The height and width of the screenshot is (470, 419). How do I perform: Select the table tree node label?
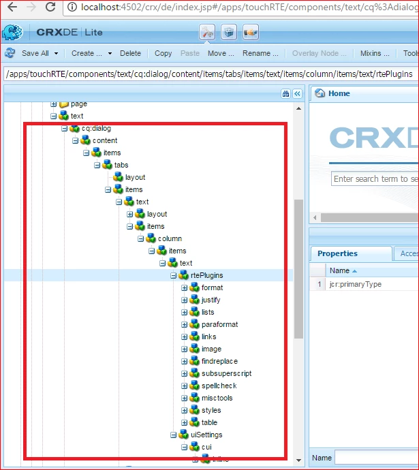point(209,422)
